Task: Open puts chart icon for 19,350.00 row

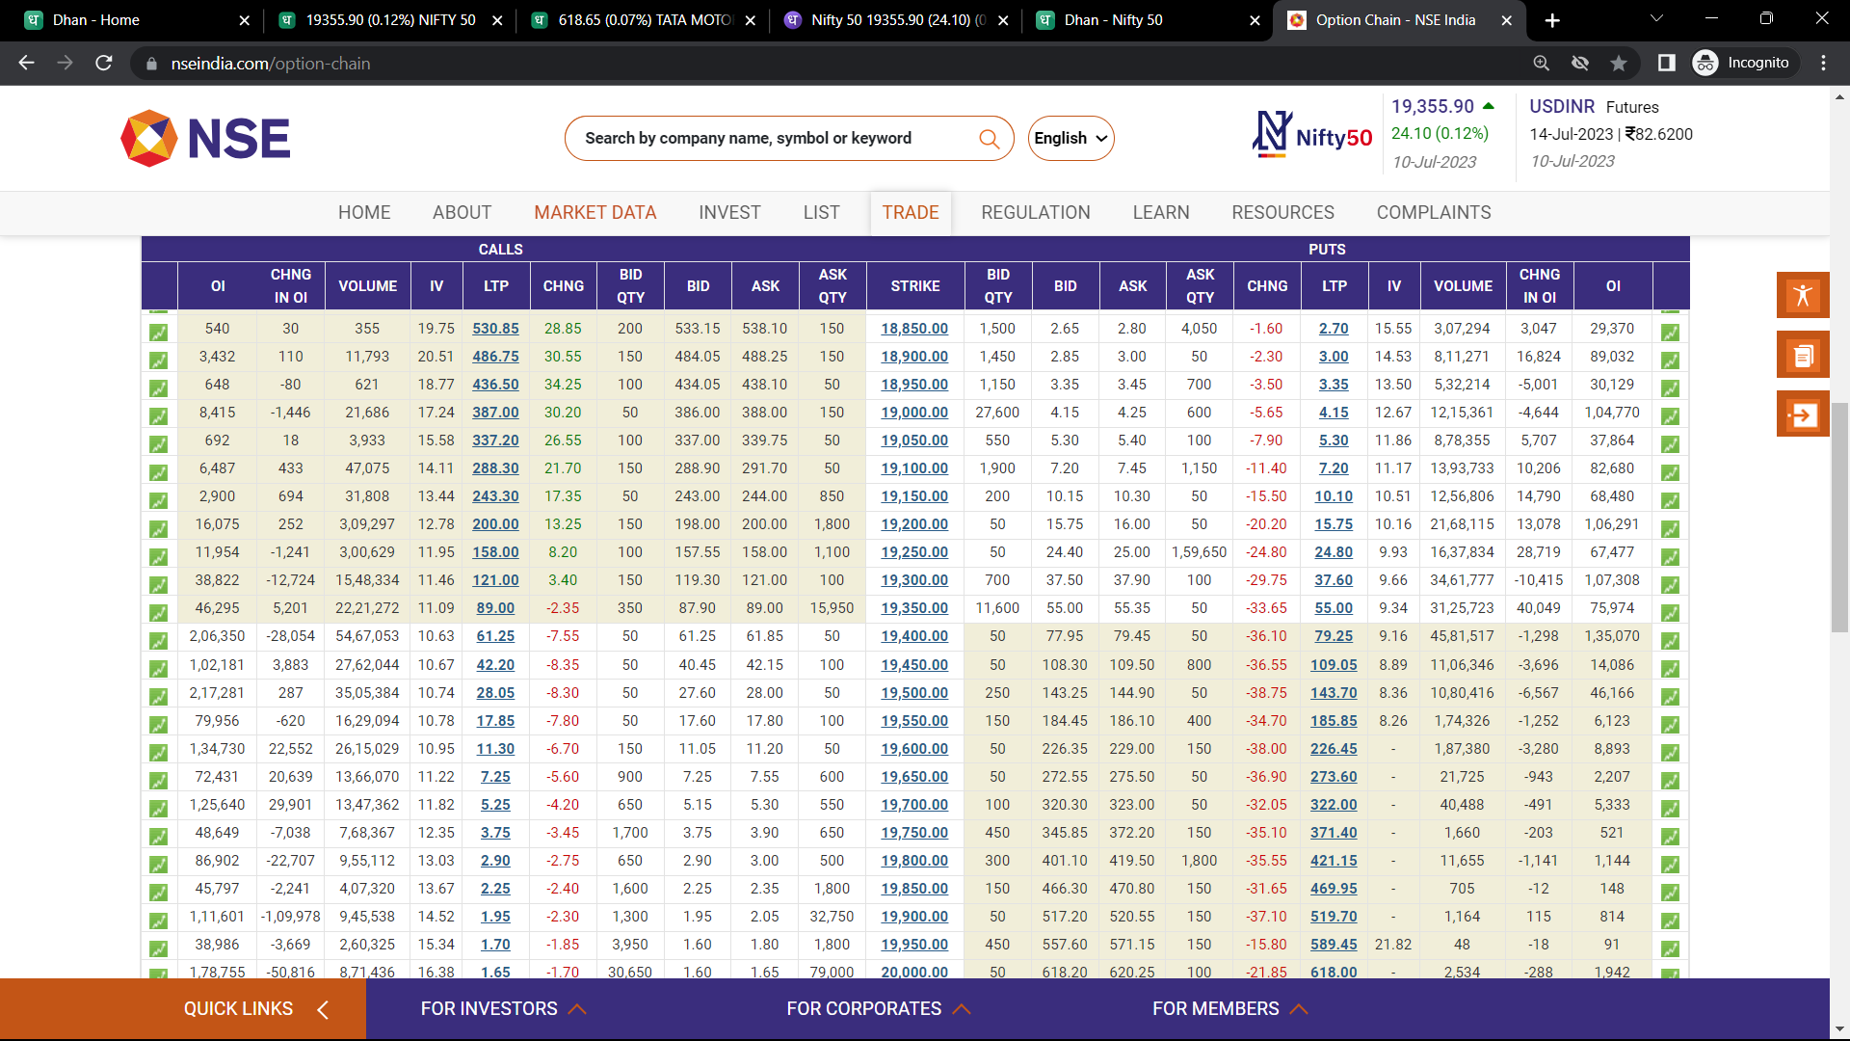Action: [1671, 613]
